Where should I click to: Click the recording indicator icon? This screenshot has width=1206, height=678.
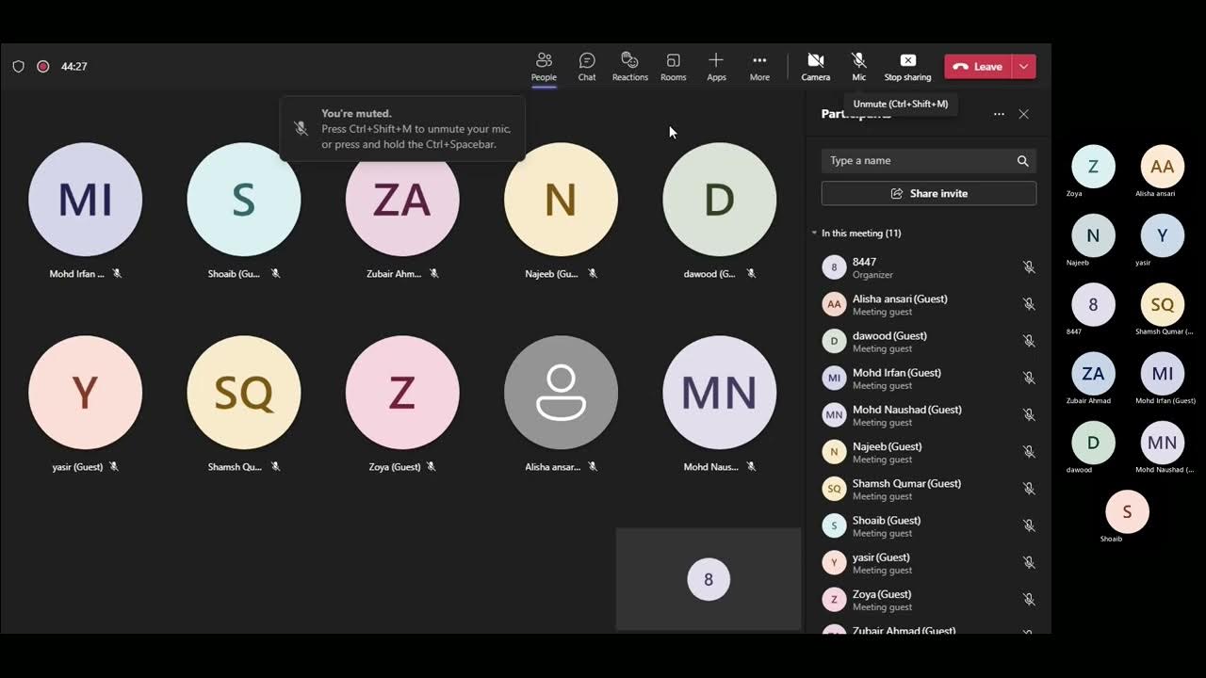point(43,67)
